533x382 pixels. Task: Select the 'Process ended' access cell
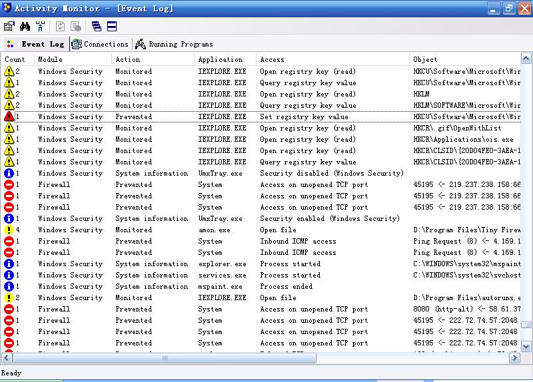coord(286,287)
